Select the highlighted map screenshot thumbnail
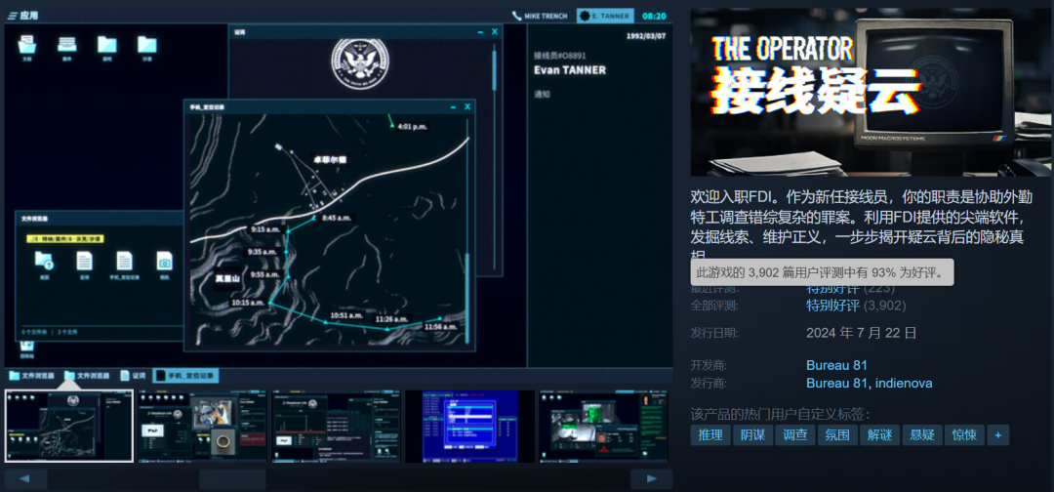Image resolution: width=1054 pixels, height=492 pixels. 69,427
